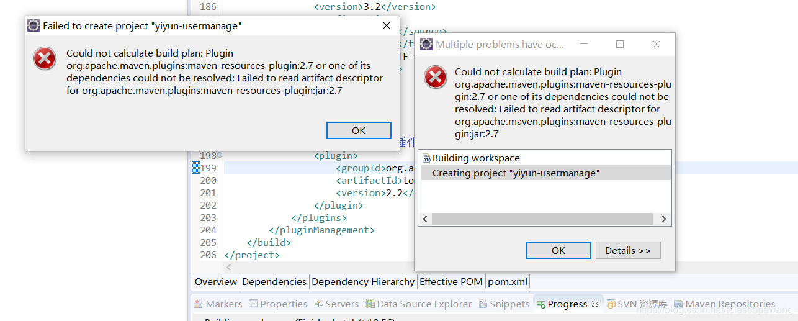Click the Maven Repositories view icon
The height and width of the screenshot is (321, 798).
pos(678,304)
